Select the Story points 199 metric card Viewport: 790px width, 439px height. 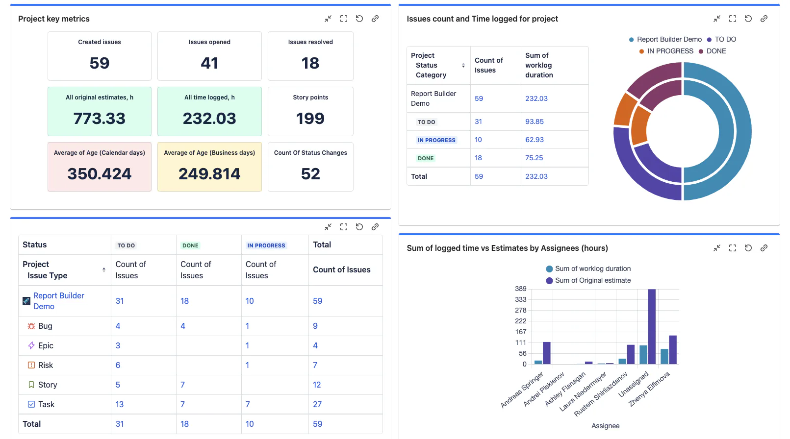pos(310,111)
